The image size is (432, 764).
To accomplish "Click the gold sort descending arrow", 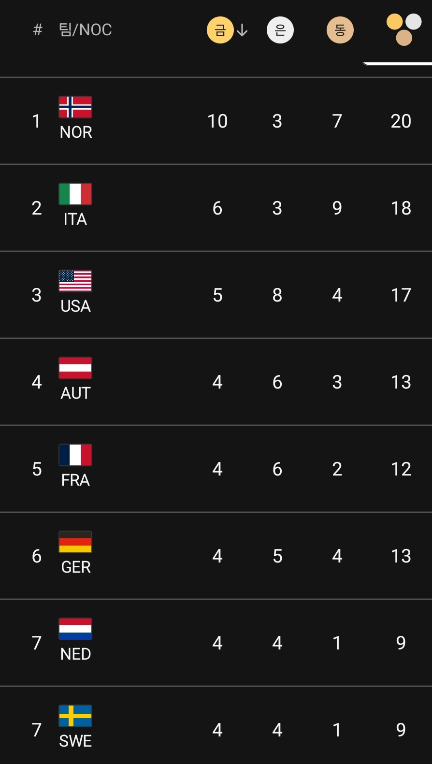I will click(242, 31).
